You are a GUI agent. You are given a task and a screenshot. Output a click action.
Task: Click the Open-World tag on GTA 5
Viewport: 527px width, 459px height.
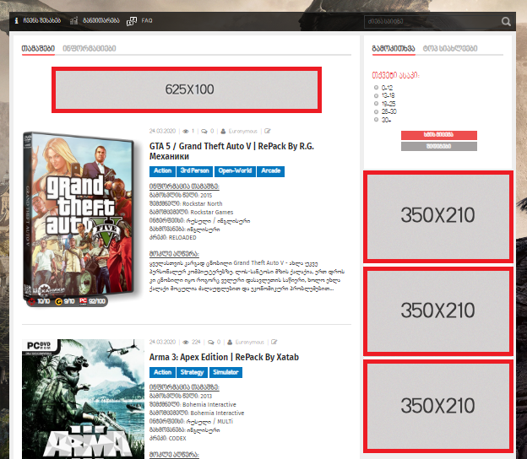(x=236, y=171)
